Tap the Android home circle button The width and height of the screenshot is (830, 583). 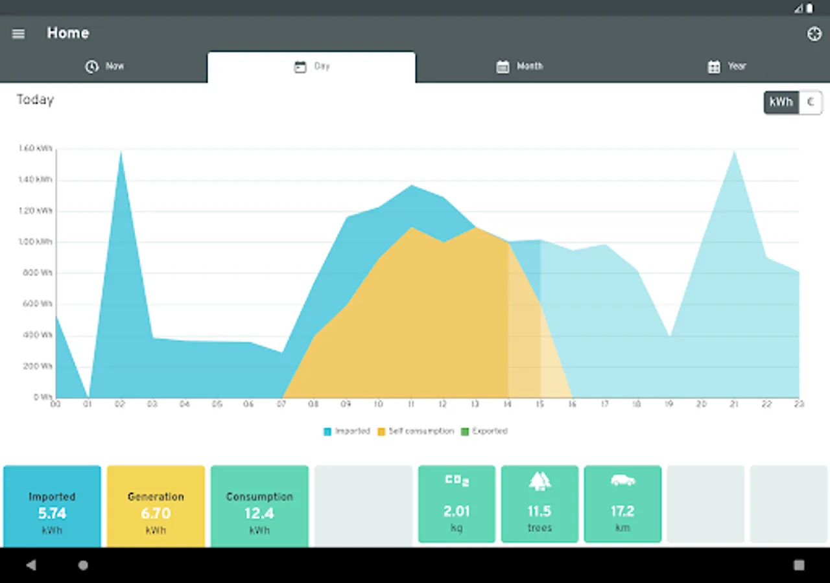83,566
